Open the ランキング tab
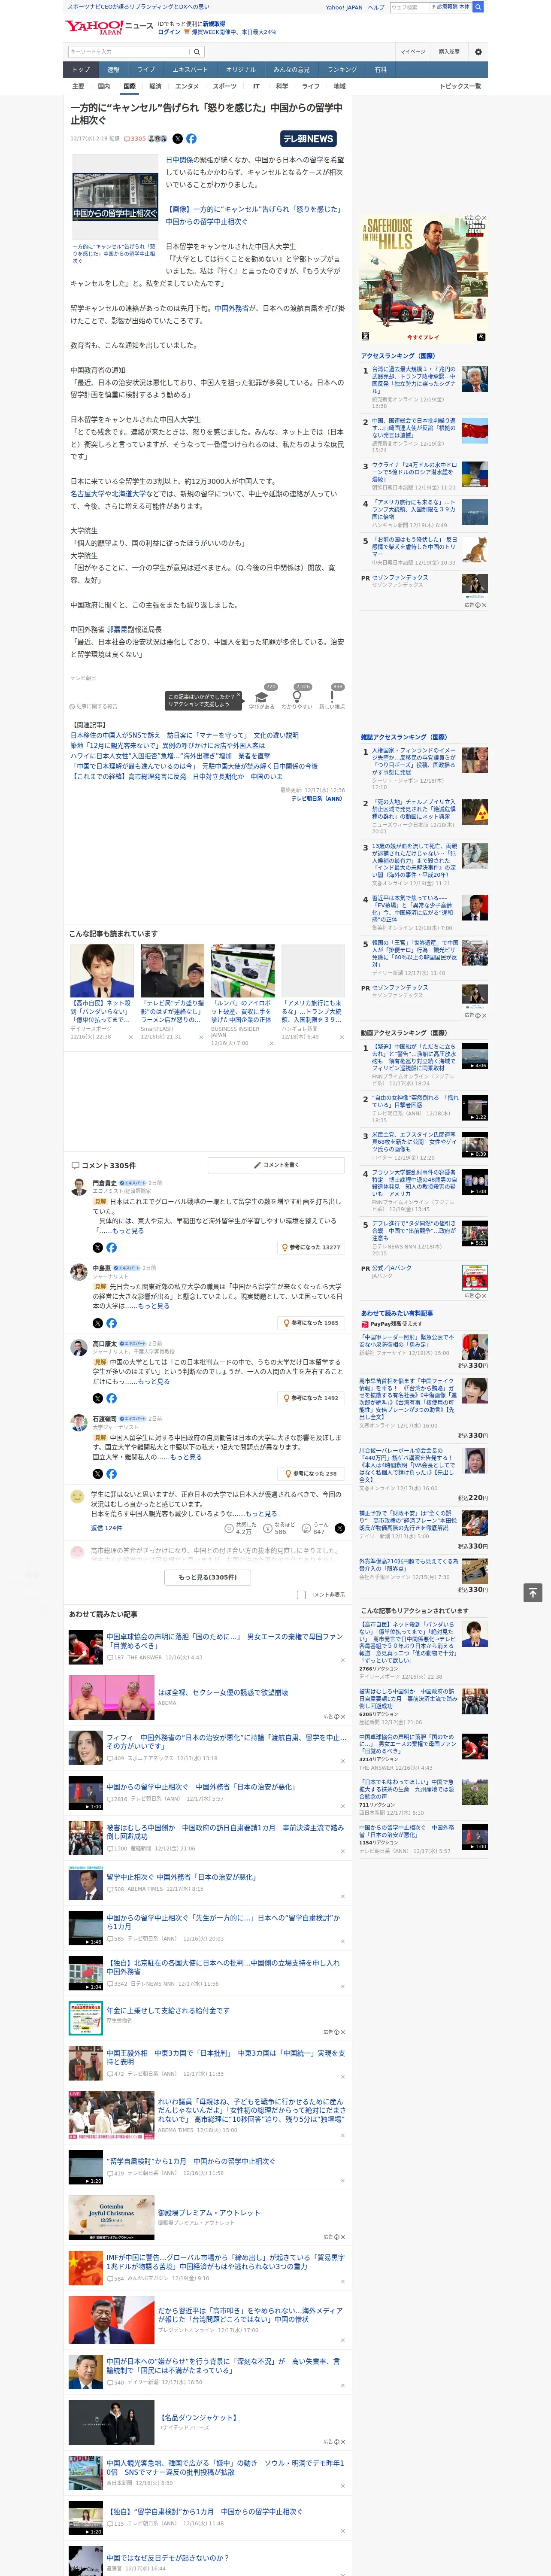 point(342,70)
